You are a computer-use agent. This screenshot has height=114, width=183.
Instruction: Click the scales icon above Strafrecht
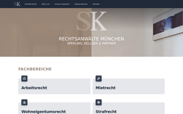pyautogui.click(x=99, y=102)
